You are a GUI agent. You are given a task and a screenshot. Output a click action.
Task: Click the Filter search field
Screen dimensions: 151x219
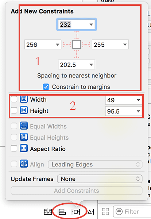(x=132, y=212)
